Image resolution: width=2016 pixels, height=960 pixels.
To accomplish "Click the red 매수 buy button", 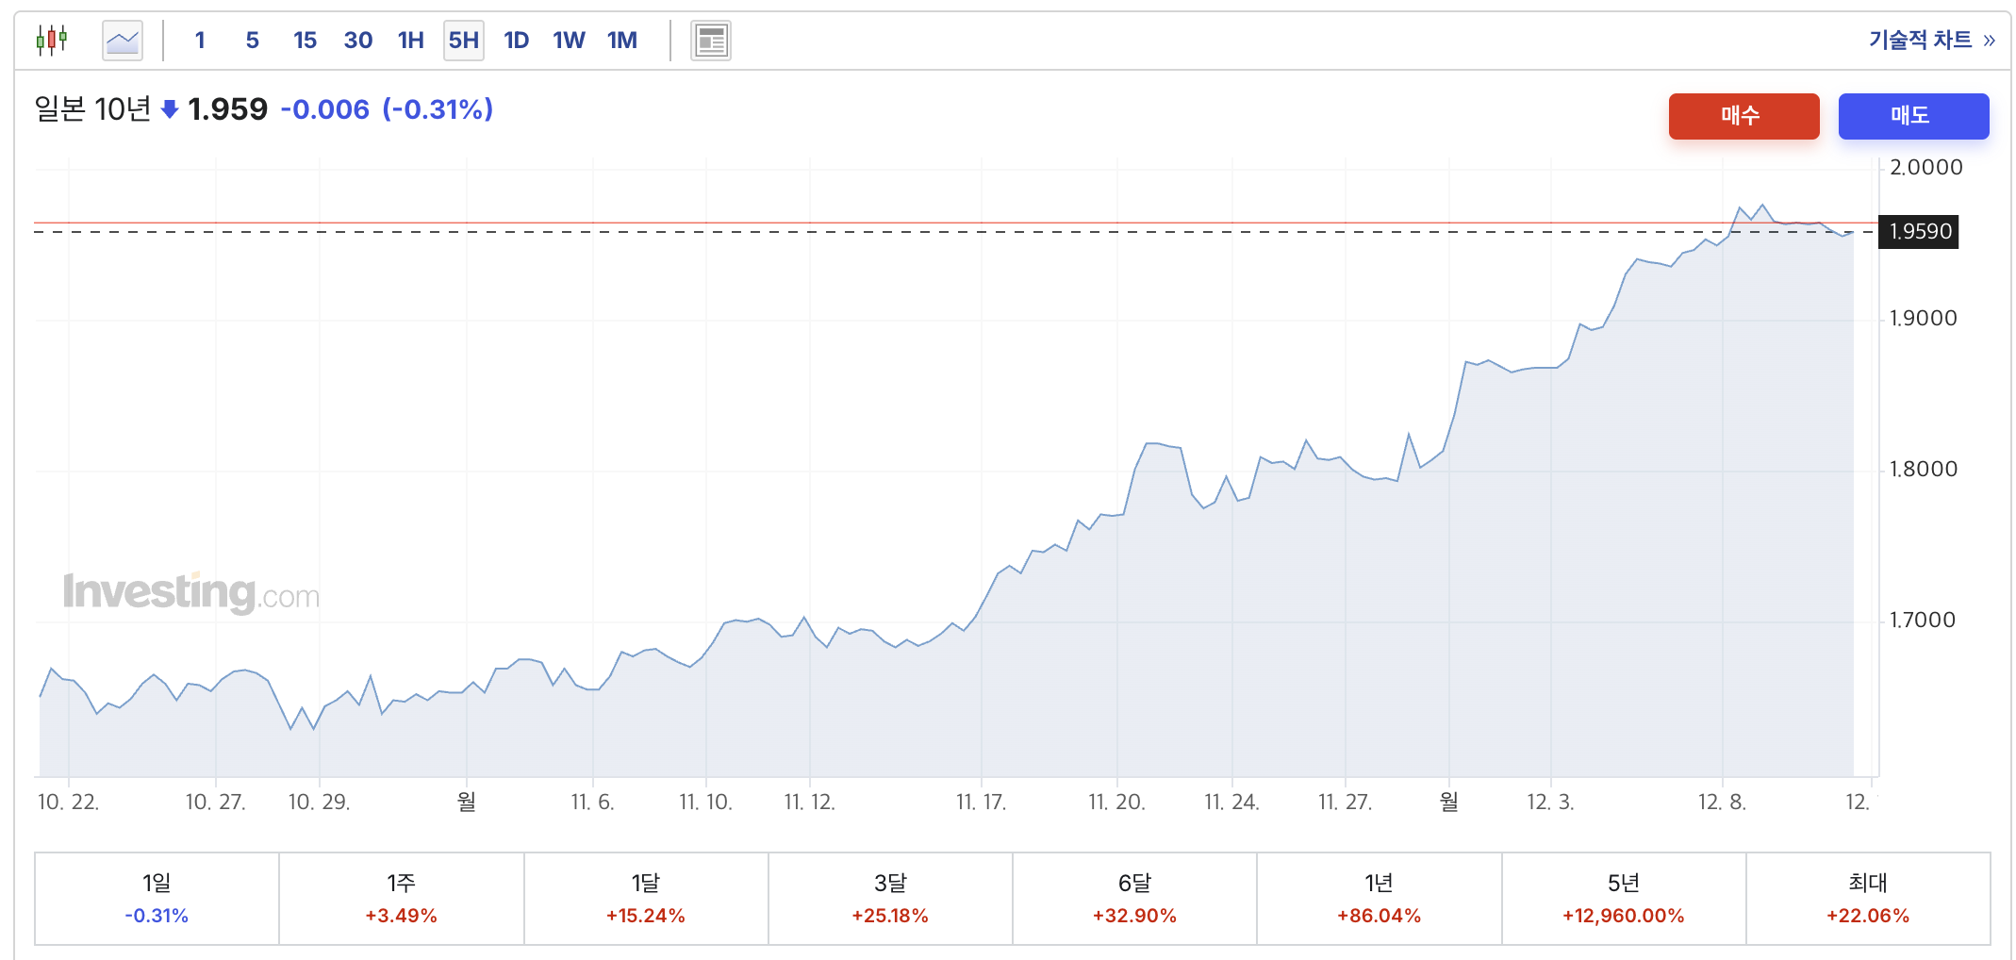I will coord(1743,116).
